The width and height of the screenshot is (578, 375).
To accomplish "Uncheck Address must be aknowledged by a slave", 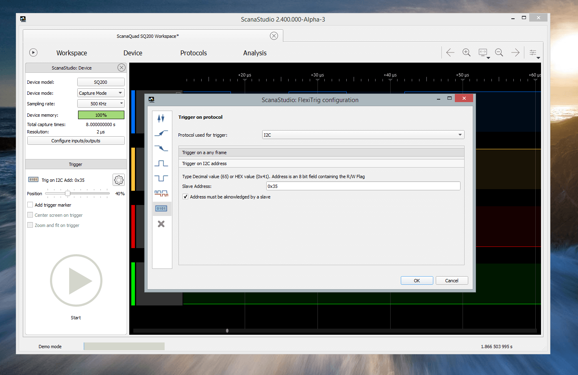I will tap(185, 196).
